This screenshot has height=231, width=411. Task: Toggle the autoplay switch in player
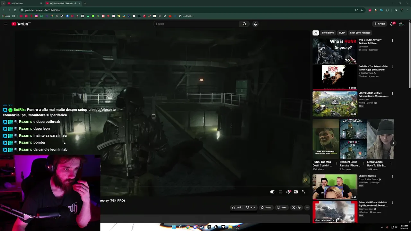pyautogui.click(x=273, y=192)
